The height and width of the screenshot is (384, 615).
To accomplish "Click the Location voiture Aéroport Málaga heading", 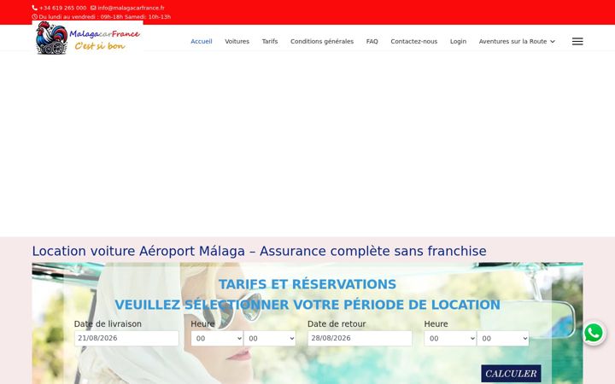I will pyautogui.click(x=260, y=251).
